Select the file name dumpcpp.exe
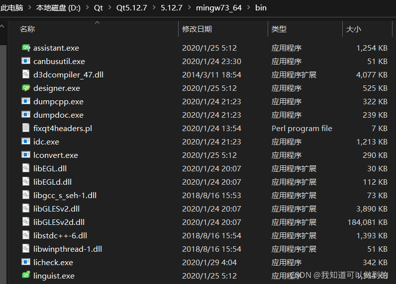This screenshot has height=284, width=396. (58, 102)
